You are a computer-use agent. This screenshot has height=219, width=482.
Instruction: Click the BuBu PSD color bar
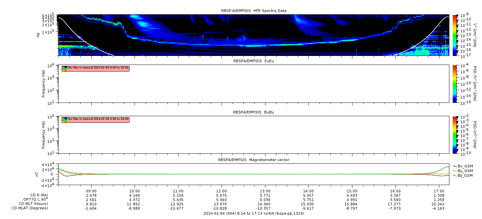pos(454,135)
